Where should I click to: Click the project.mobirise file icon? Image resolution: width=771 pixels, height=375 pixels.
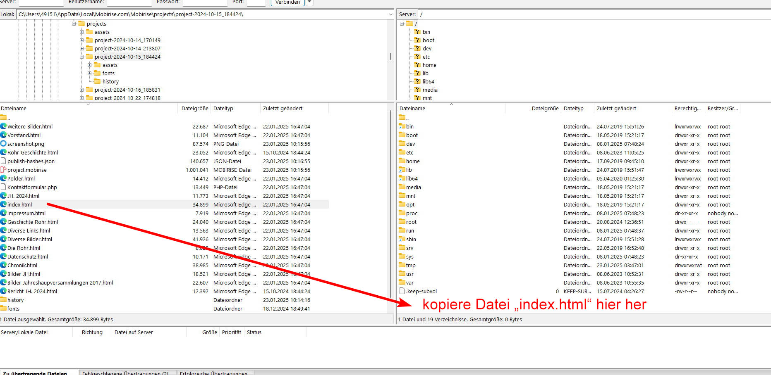3,170
